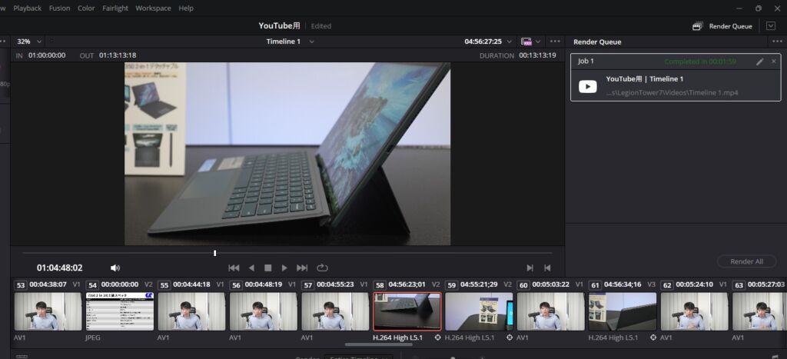787x359 pixels.
Task: Select clip 59 thumbnail in the clip strip
Action: point(478,311)
